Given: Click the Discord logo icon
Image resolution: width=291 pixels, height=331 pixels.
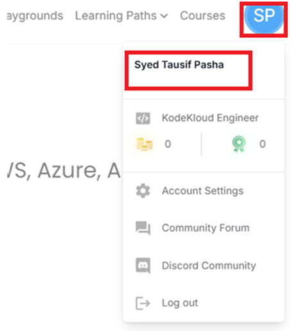Looking at the screenshot, I should pyautogui.click(x=143, y=266).
